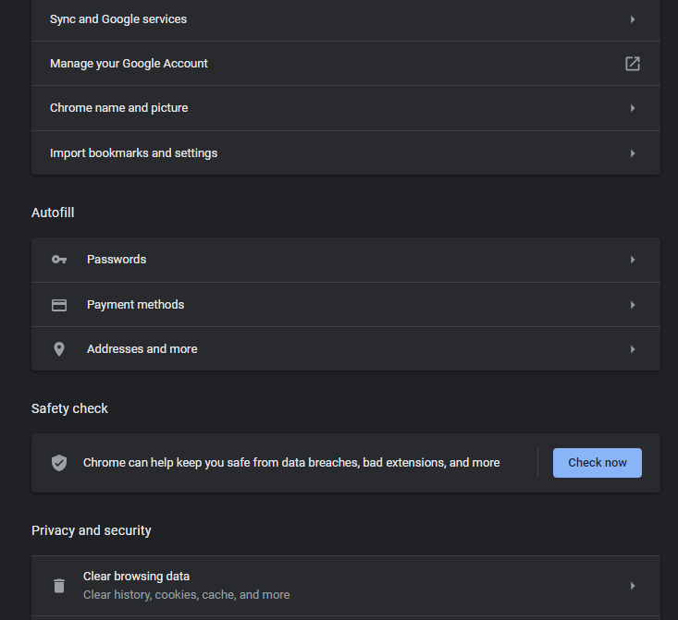Click the shield icon in Safety check
Viewport: 678px width, 620px height.
(59, 463)
